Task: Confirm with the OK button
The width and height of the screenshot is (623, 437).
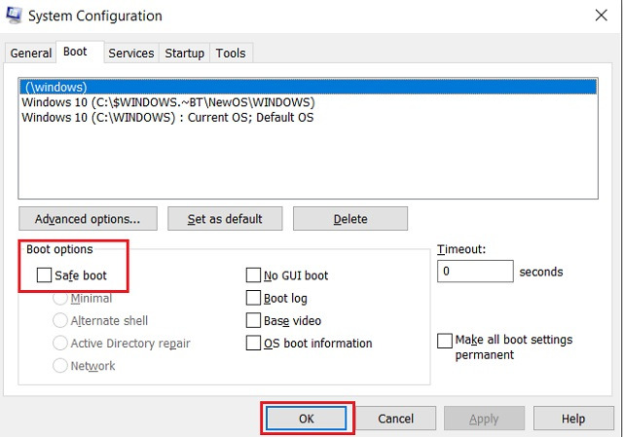Action: click(307, 419)
